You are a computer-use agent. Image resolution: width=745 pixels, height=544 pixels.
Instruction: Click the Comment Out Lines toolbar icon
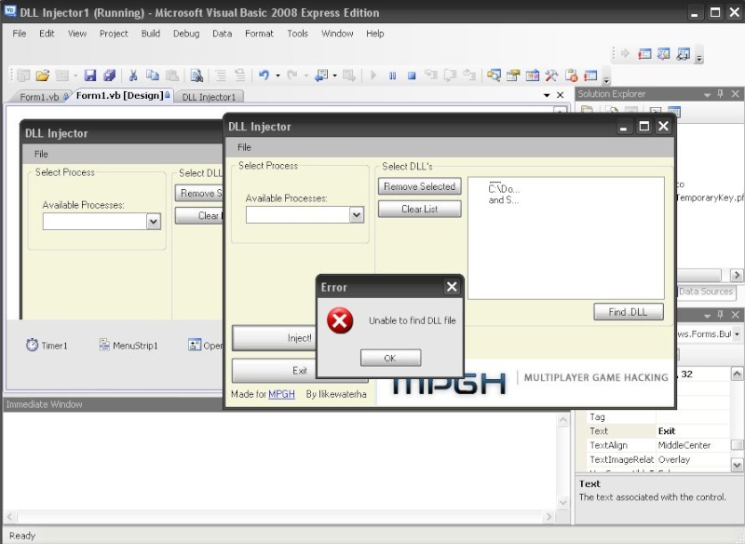coord(221,75)
